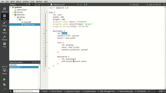Open the qmlb-4-6 kit selector monitor
The width and height of the screenshot is (166, 93).
[x=4, y=70]
